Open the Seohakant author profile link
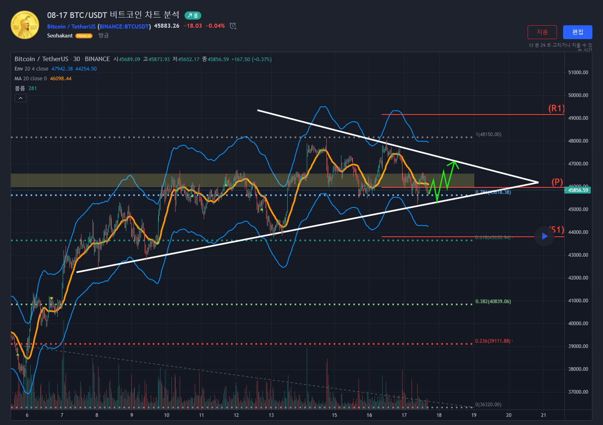Image resolution: width=603 pixels, height=425 pixels. click(60, 36)
